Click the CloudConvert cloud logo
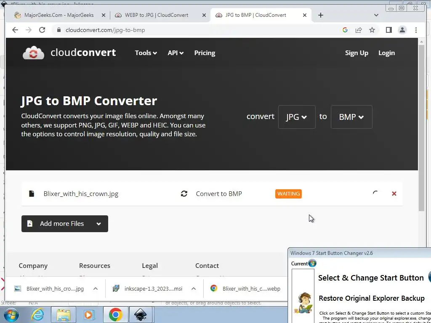 tap(33, 53)
